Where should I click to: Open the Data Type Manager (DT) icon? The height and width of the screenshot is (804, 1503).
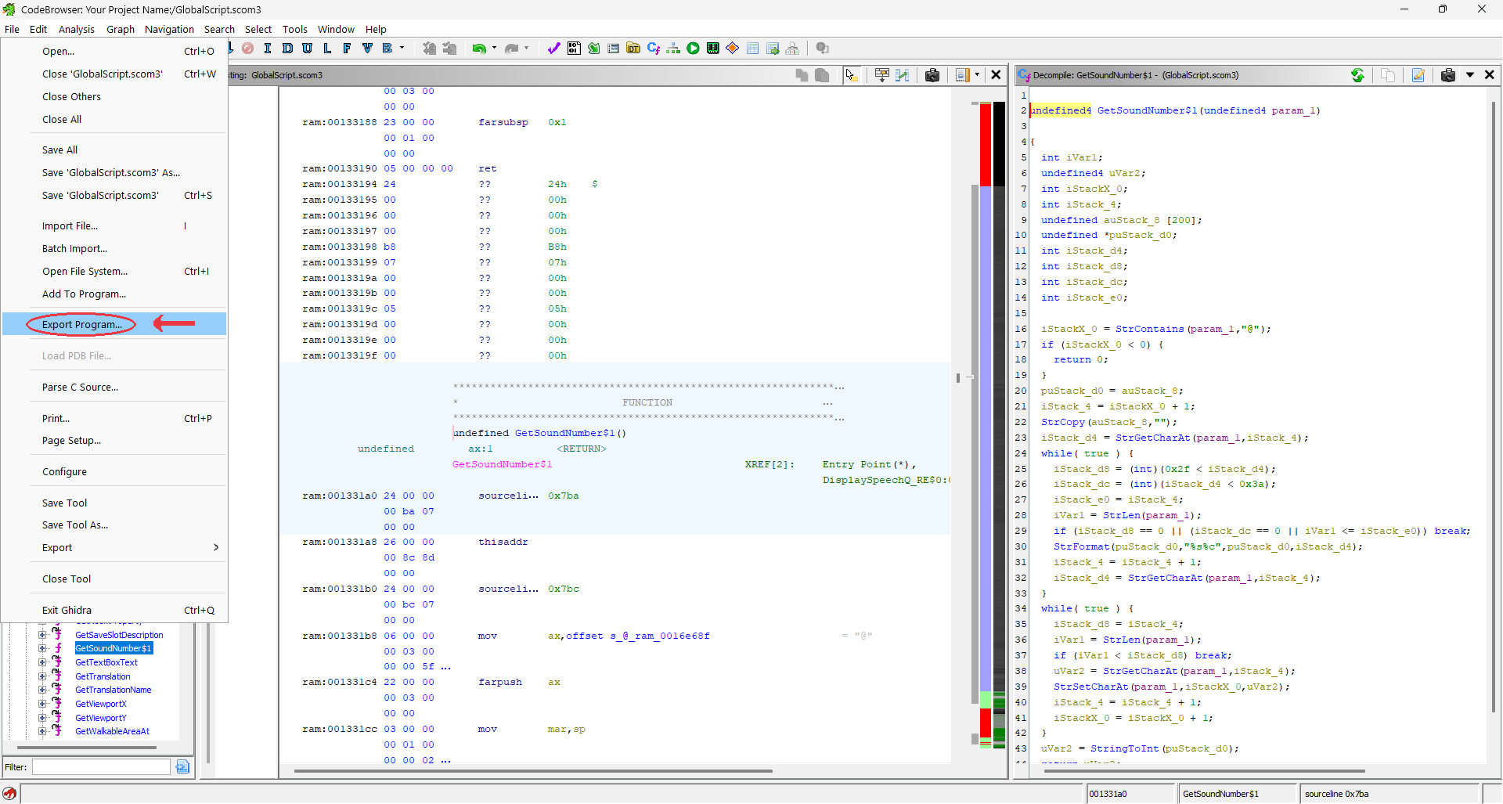(633, 49)
